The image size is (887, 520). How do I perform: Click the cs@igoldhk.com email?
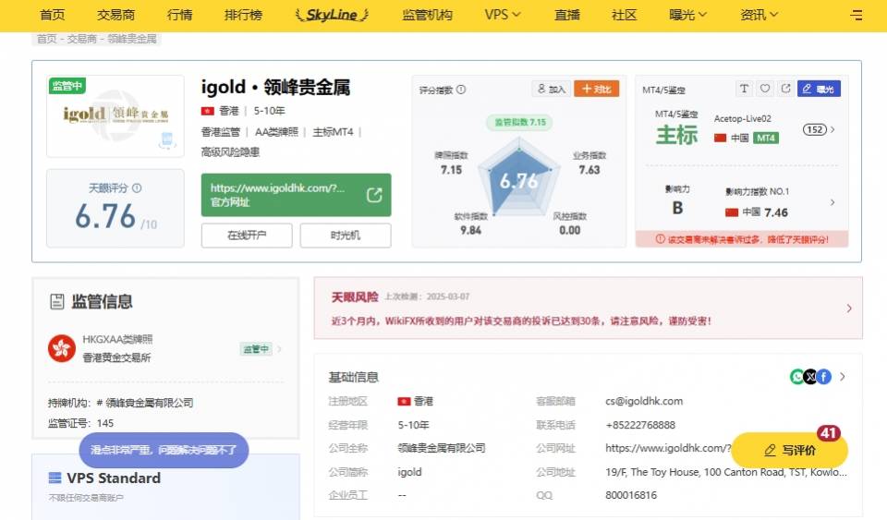tap(644, 401)
